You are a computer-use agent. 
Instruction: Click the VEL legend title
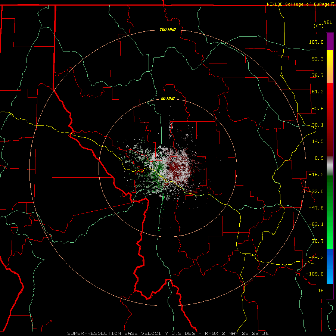(328, 22)
